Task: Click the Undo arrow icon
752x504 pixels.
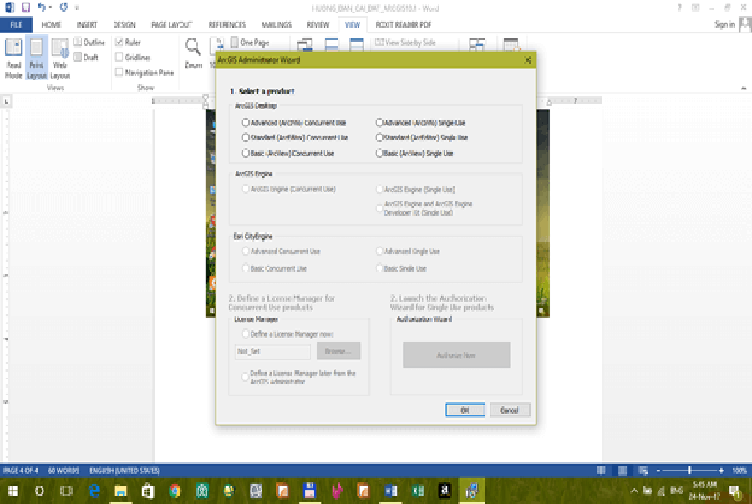Action: (x=42, y=7)
